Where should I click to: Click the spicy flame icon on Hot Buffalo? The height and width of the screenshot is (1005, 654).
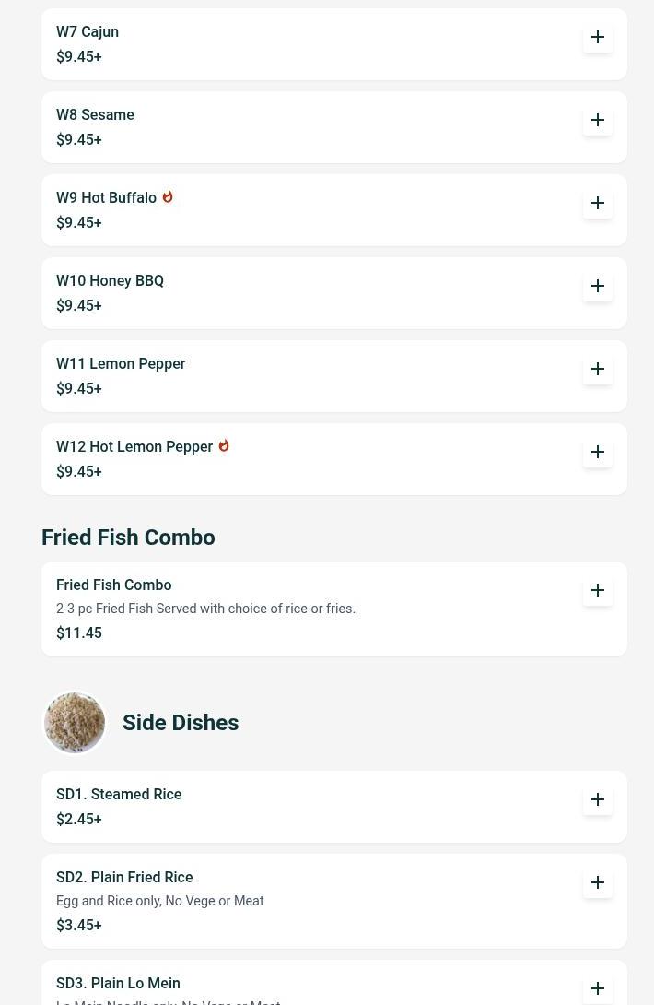168,196
